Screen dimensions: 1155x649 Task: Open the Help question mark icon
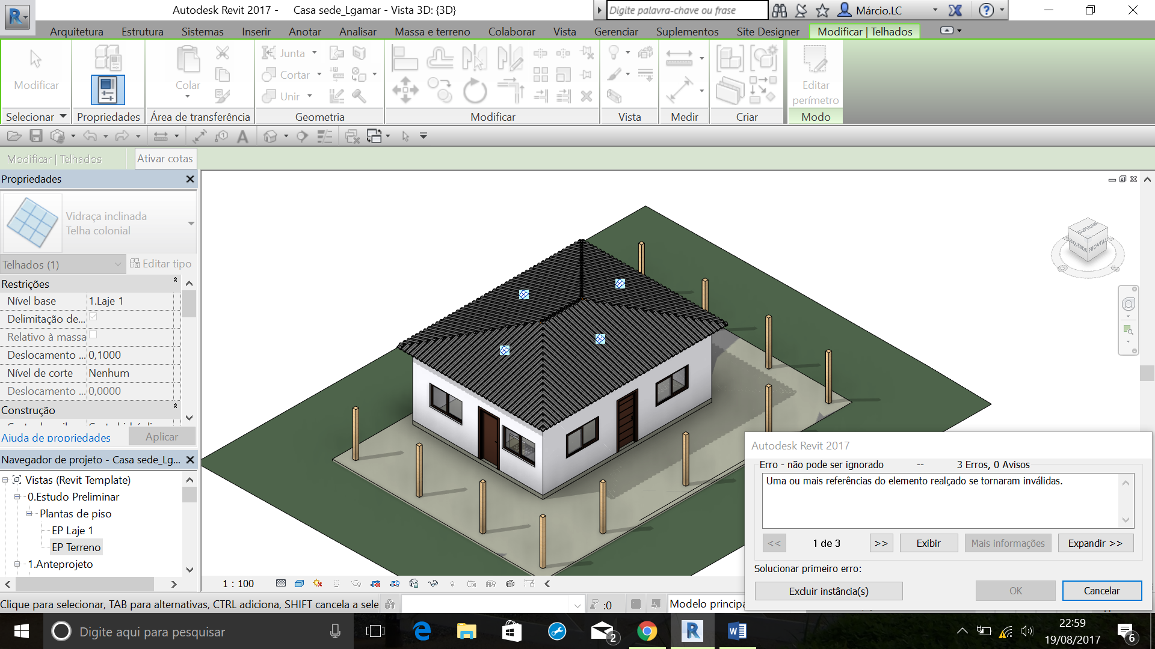click(x=986, y=10)
